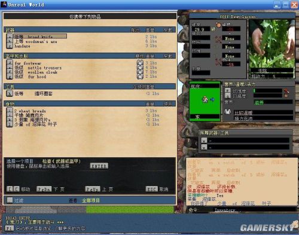Click the key icon beside 2 wheat breads

pos(10,111)
